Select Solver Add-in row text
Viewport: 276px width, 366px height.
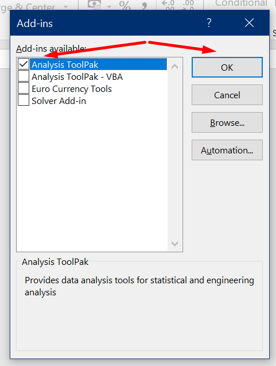pos(59,101)
